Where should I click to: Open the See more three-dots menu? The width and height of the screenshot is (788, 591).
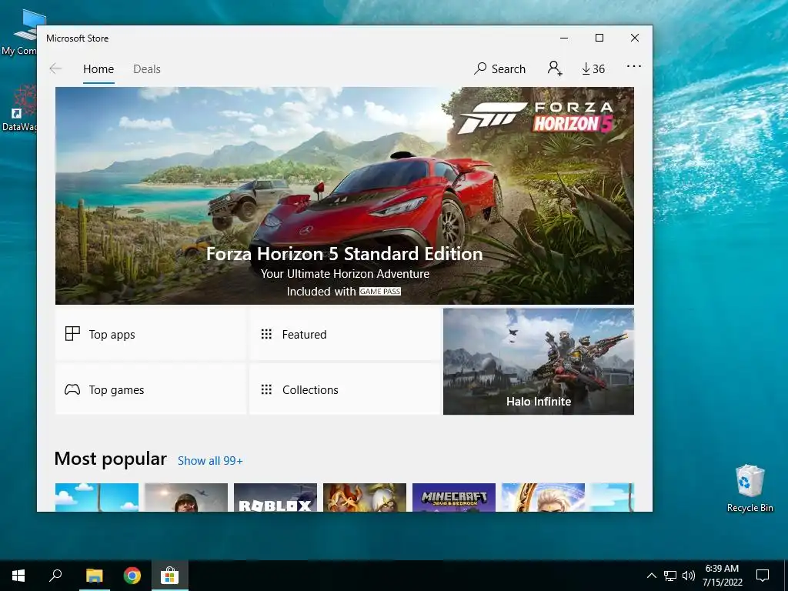coord(634,66)
